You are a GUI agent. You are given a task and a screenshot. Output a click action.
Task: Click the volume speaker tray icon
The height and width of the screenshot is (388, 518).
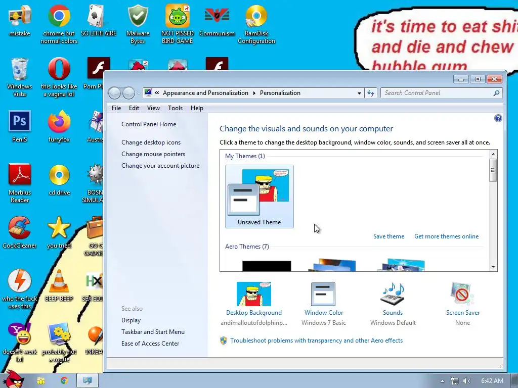click(467, 381)
